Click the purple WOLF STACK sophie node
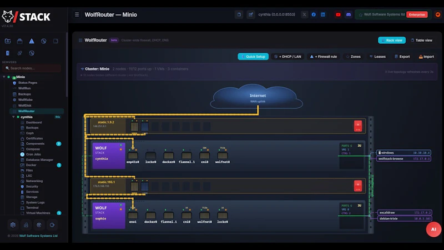Viewport: 444px width, 250px height. pos(109,216)
